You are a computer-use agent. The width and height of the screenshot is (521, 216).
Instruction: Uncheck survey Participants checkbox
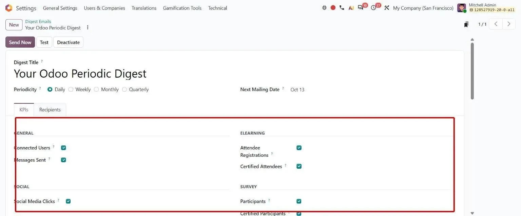[x=299, y=201]
